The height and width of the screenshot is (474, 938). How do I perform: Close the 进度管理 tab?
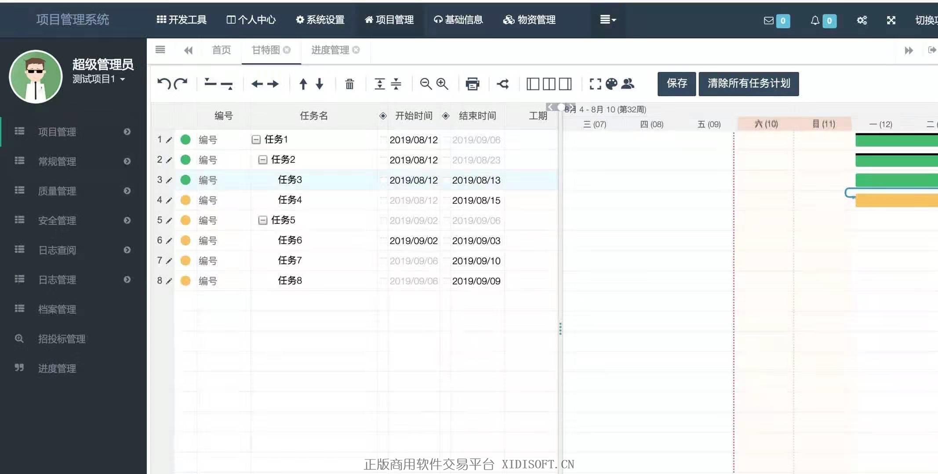tap(356, 50)
